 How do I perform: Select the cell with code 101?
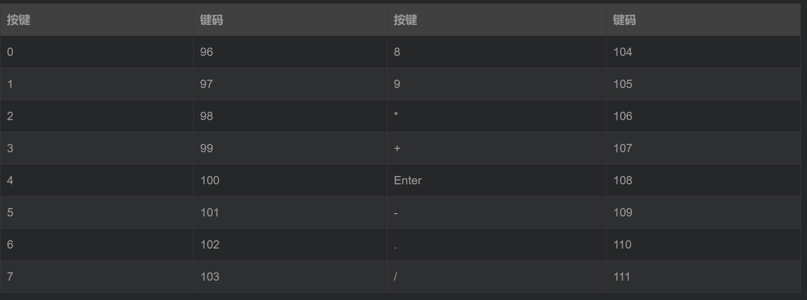point(290,213)
